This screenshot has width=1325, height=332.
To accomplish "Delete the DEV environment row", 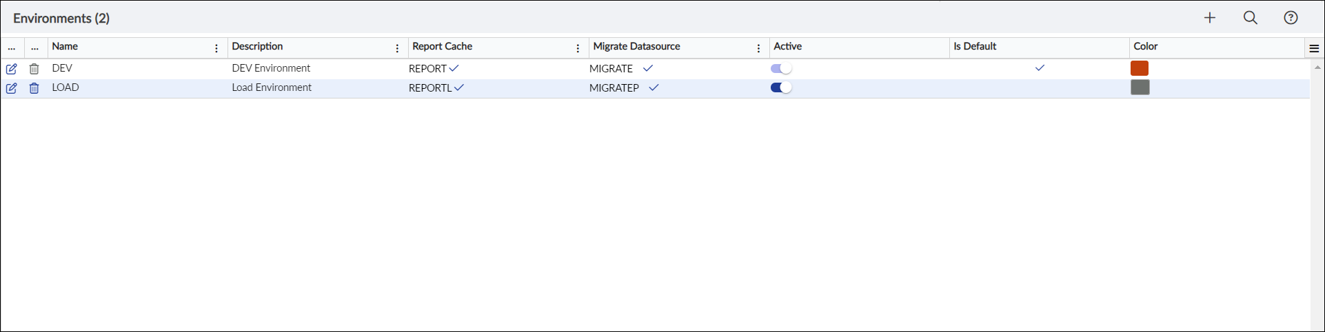I will pos(34,69).
